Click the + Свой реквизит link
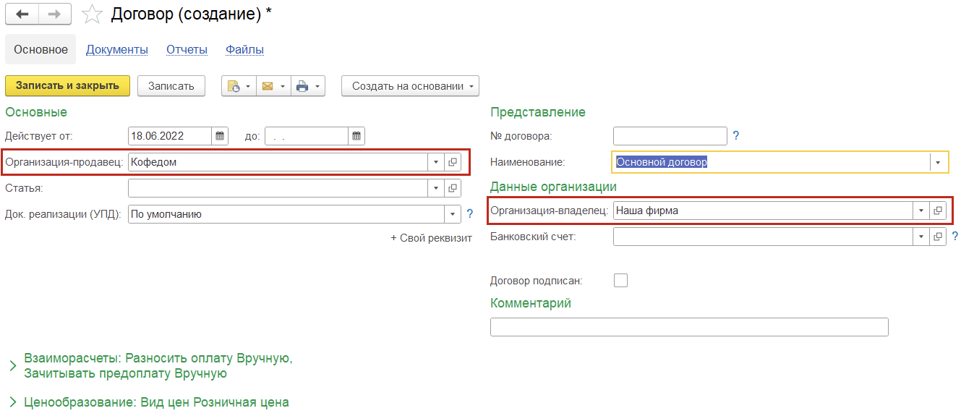The height and width of the screenshot is (416, 961). (x=431, y=238)
